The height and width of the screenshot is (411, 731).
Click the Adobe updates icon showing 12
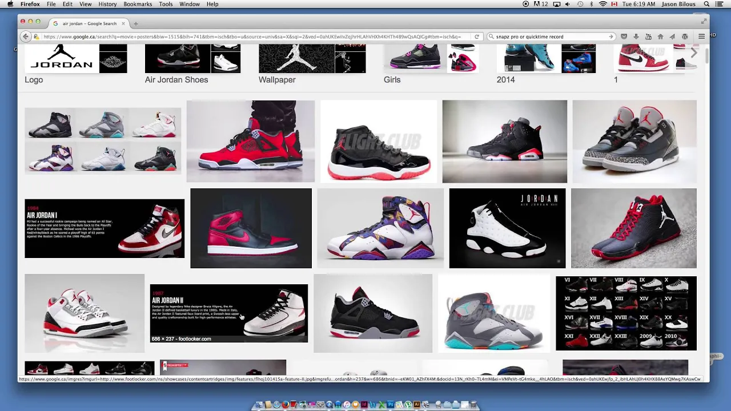click(540, 4)
